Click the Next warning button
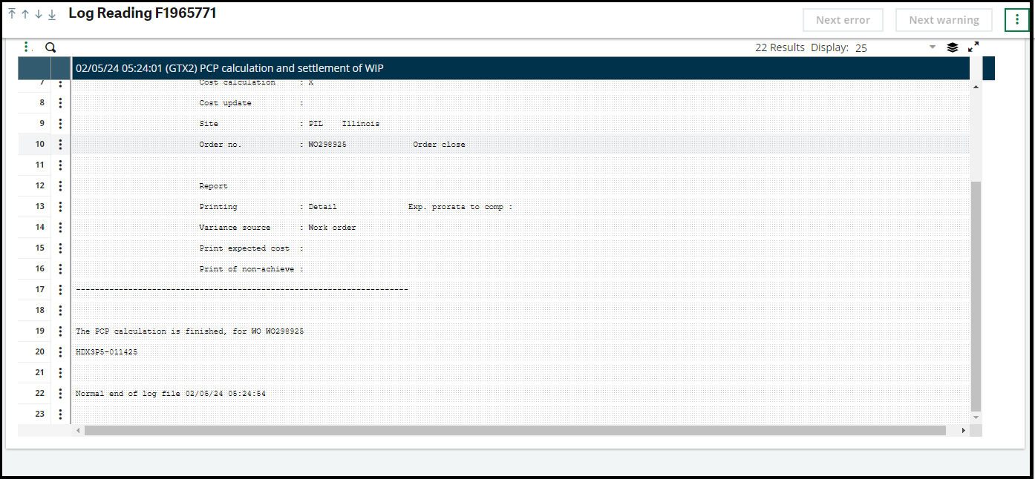This screenshot has width=1035, height=479. [944, 20]
